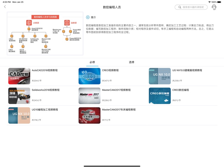Click the course search input field

click(191, 7)
